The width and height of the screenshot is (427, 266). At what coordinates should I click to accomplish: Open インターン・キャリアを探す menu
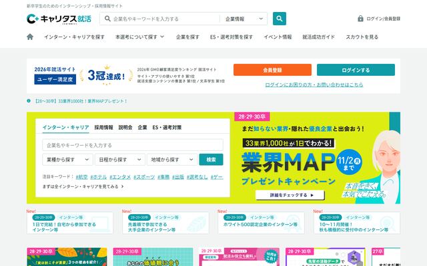[74, 37]
